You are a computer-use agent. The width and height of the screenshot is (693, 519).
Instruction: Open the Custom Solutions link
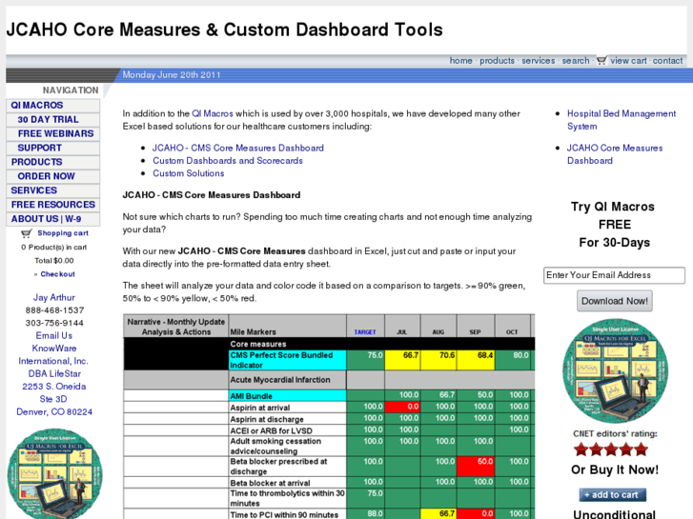coord(189,173)
